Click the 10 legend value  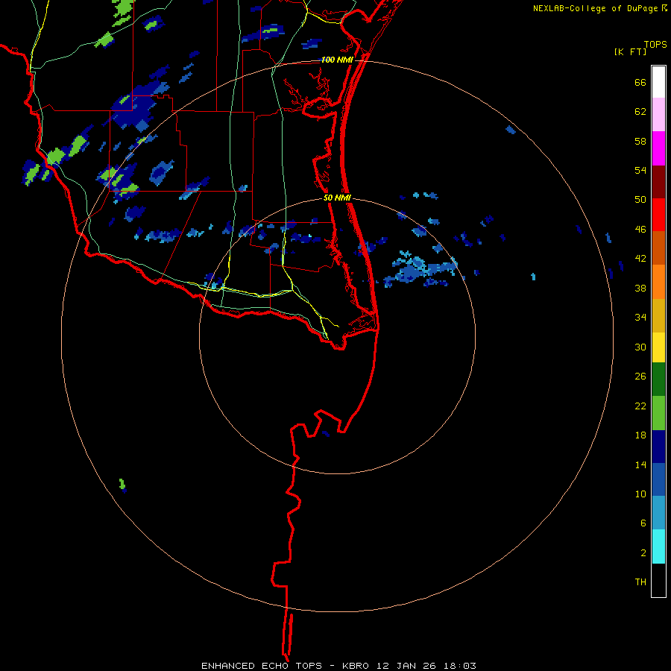(640, 494)
